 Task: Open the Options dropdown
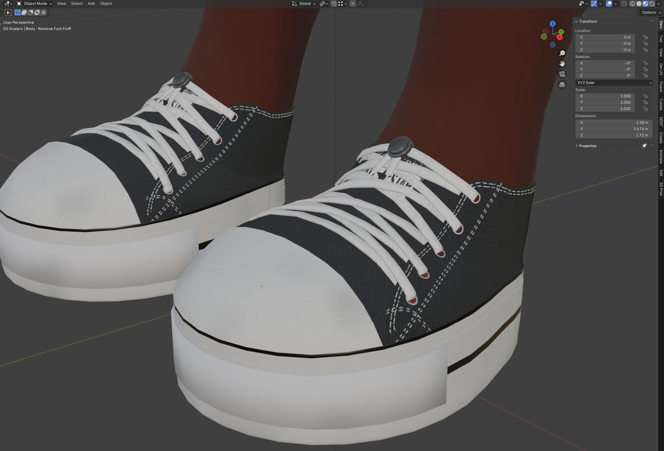[x=651, y=12]
